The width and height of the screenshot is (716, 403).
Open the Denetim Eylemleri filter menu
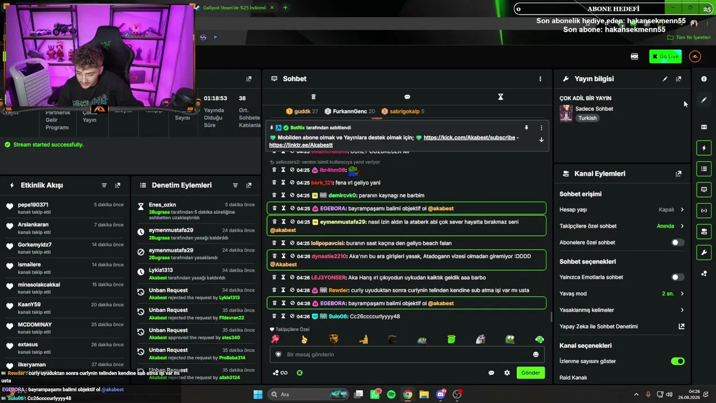coord(235,185)
